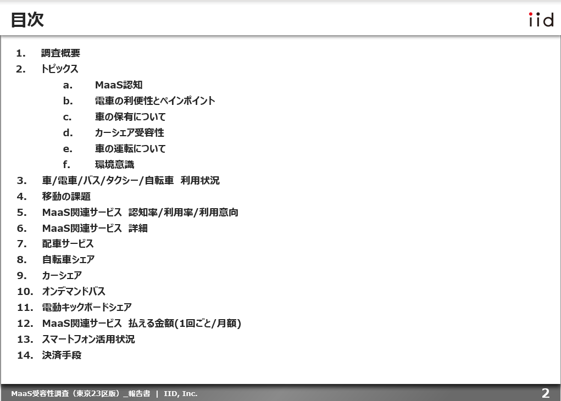Click entry MaaS関連サービス 詳細
The image size is (561, 401).
(95, 228)
